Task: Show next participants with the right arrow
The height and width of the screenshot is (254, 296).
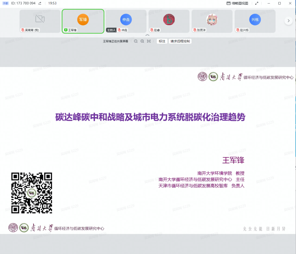Action: click(x=288, y=21)
